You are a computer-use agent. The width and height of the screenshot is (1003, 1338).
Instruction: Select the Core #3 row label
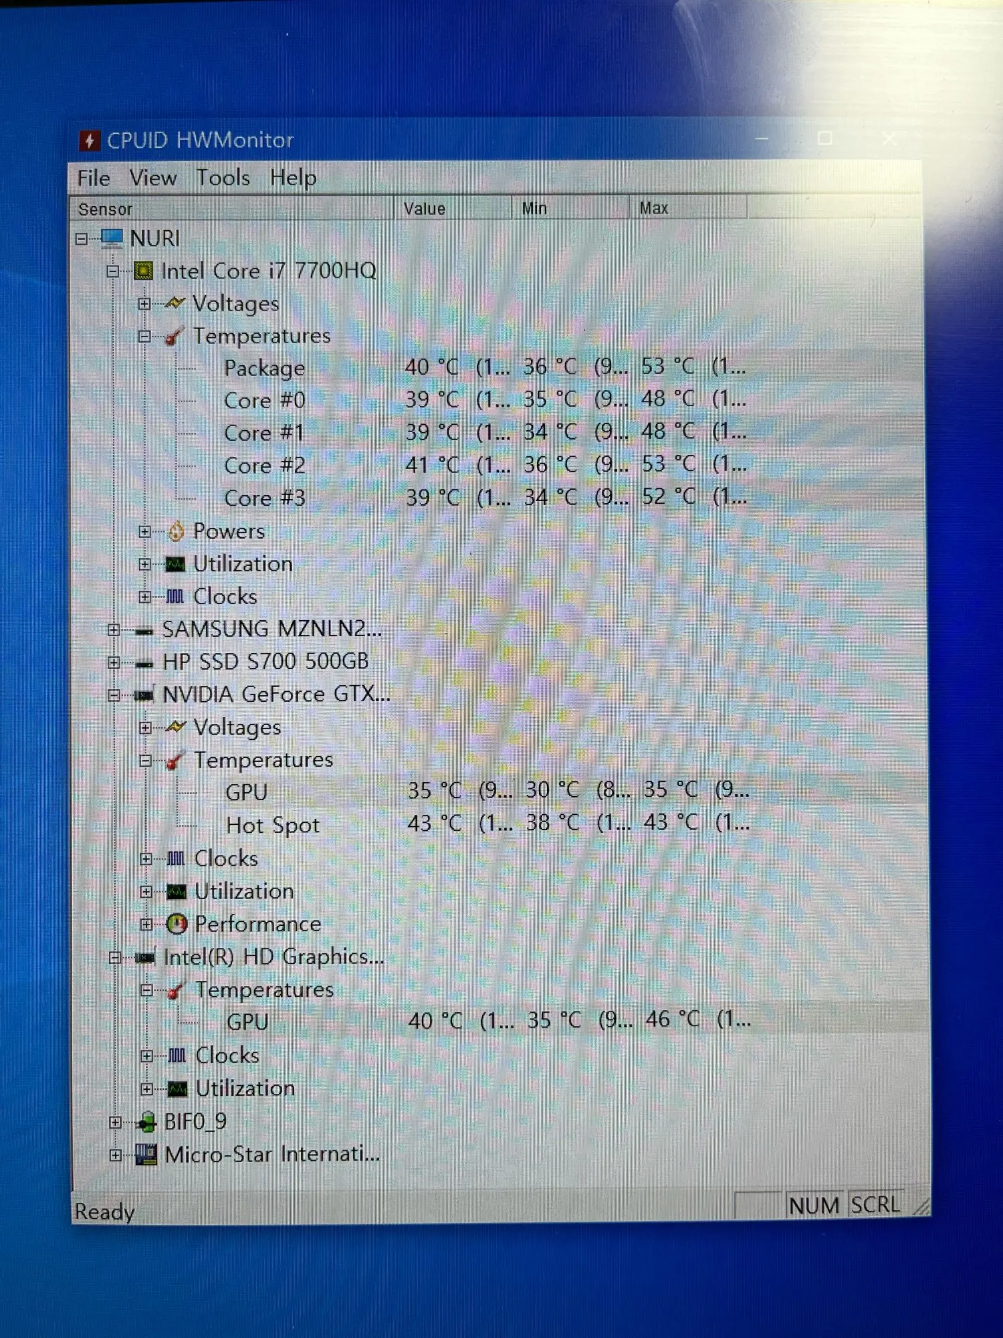point(265,498)
